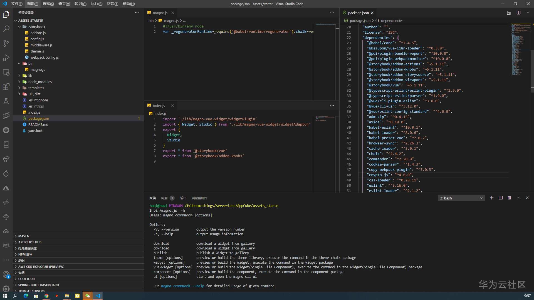This screenshot has width=534, height=300.
Task: Maximize terminal panel with up chevron
Action: pos(518,198)
